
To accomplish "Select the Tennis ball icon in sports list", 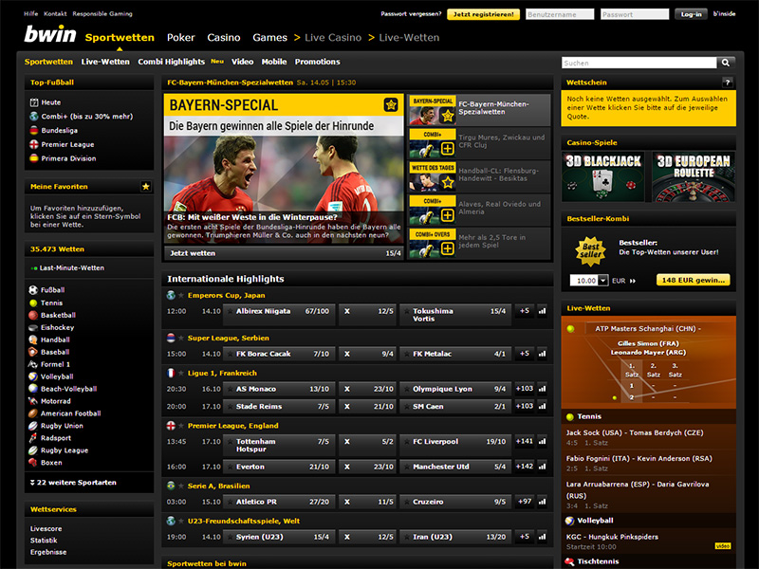I will click(33, 303).
